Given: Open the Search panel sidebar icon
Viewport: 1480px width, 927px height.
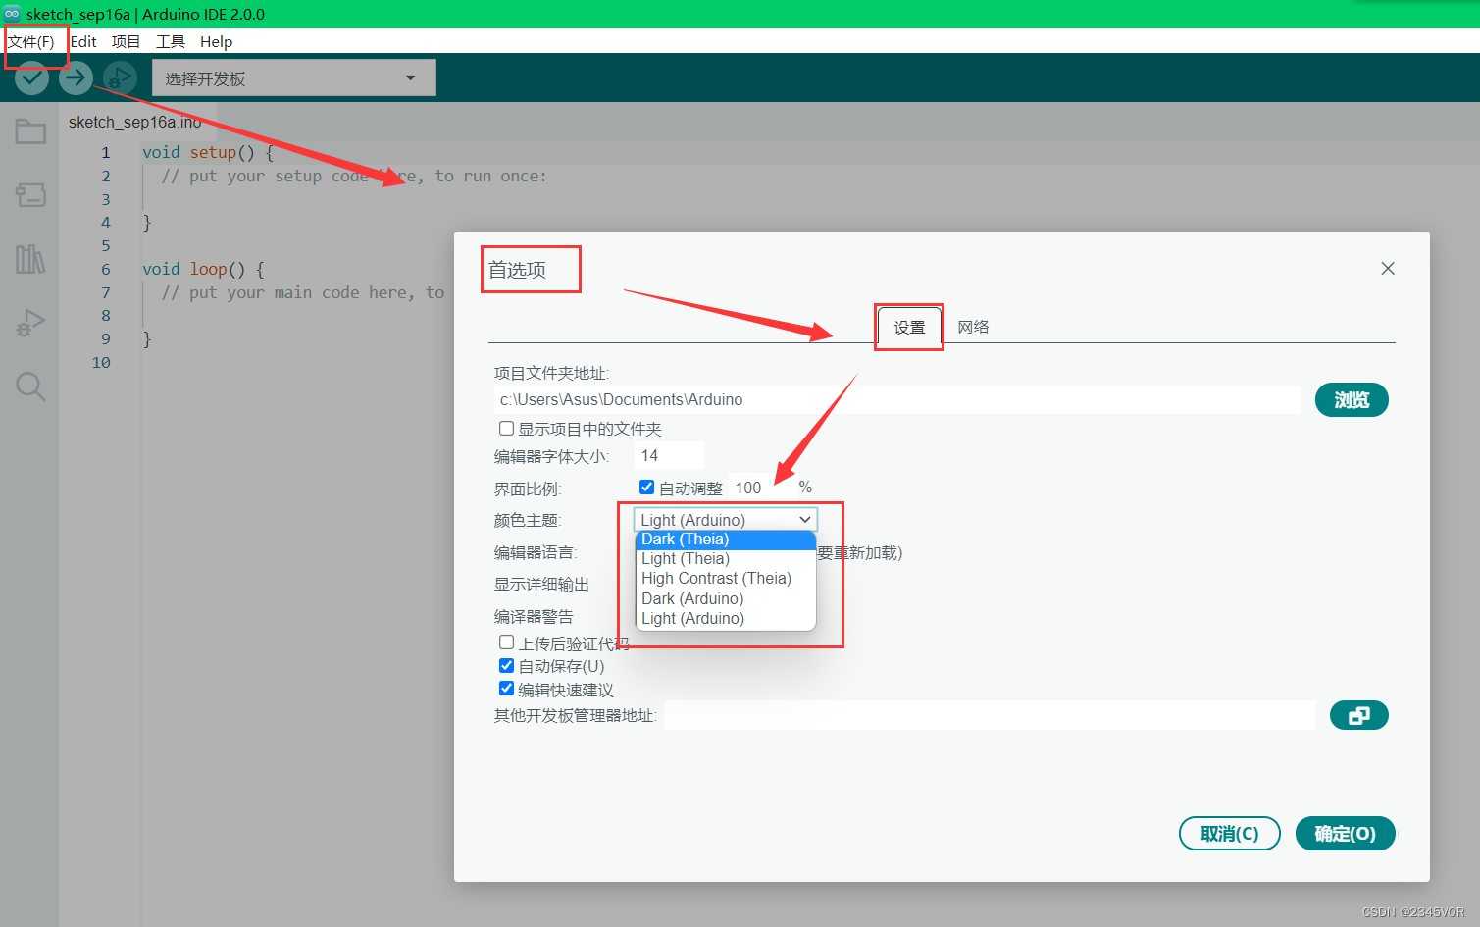Looking at the screenshot, I should 29,386.
